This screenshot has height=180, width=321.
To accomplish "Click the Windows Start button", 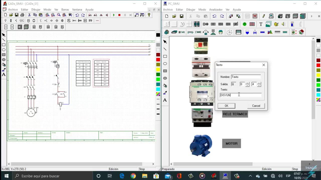I will pos(6,176).
